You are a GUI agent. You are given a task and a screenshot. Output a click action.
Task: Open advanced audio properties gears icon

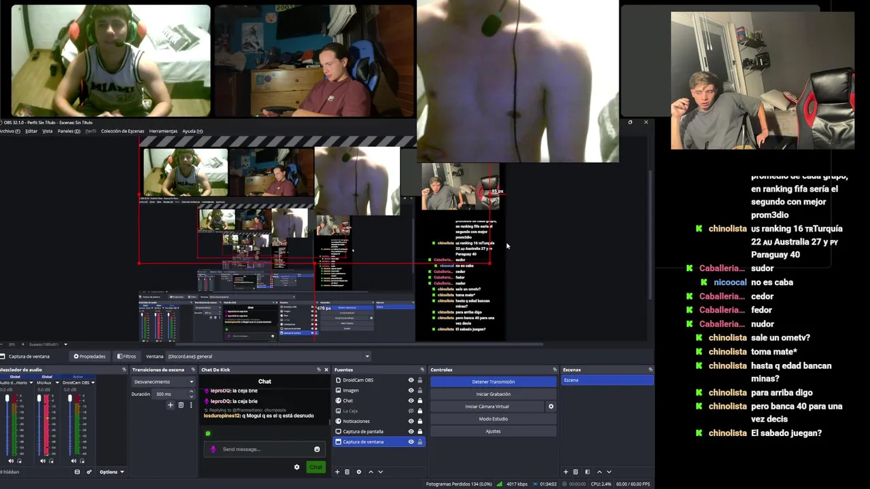click(89, 472)
